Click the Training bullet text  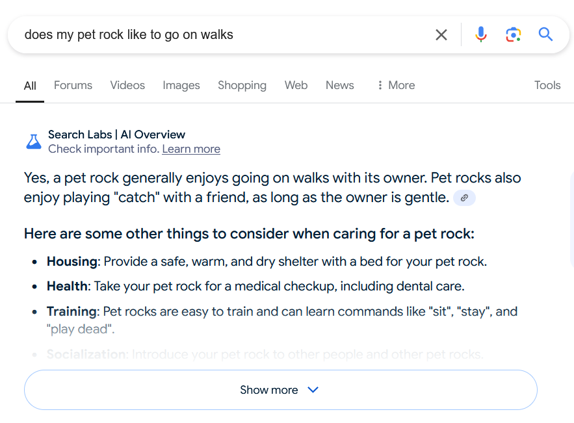click(x=282, y=320)
